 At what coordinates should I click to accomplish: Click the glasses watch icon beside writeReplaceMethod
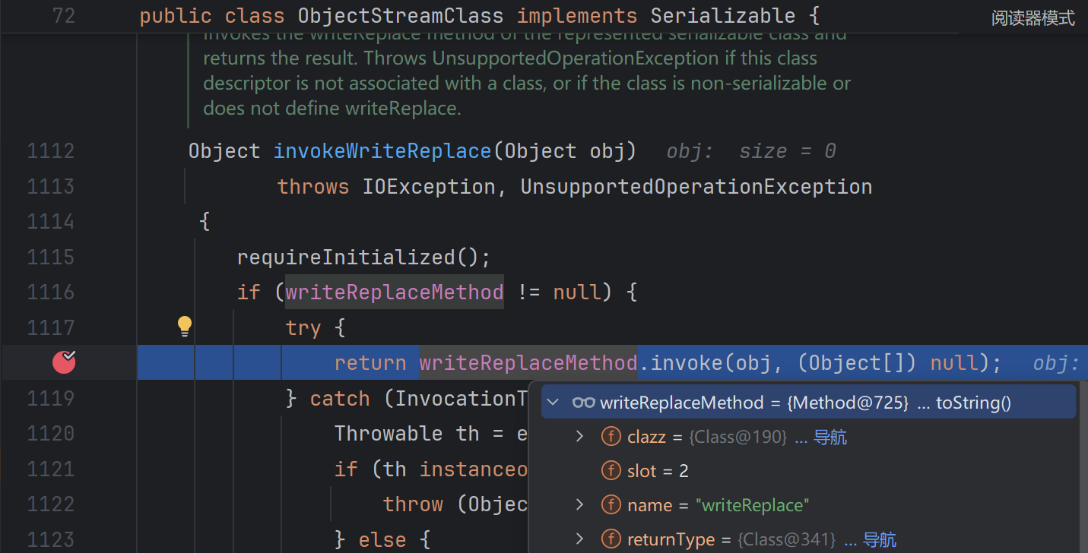[583, 403]
